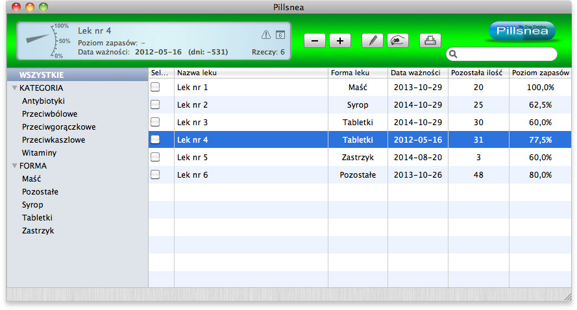Sort by the Pozostała ilość column header
Viewport: 577px width, 310px height.
[478, 73]
